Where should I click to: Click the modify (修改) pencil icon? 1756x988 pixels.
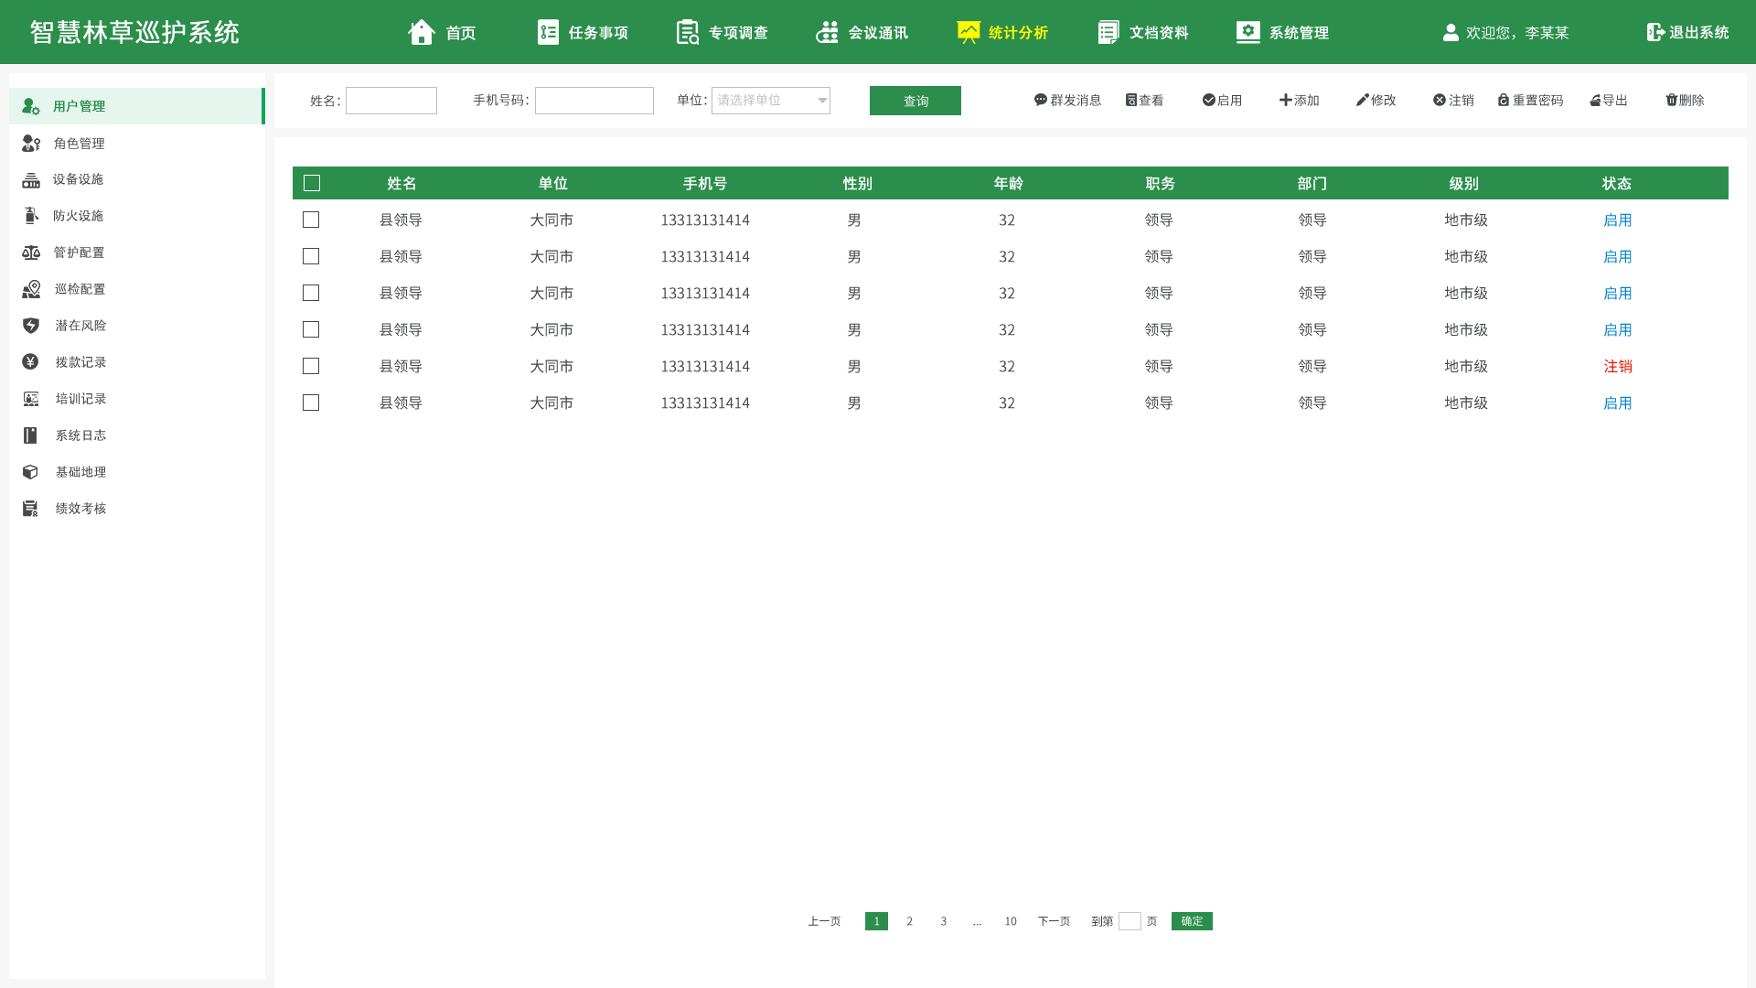tap(1362, 100)
